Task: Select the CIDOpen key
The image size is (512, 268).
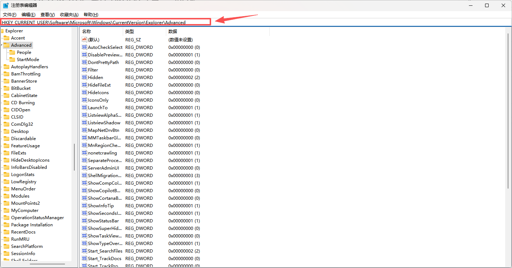Action: (x=20, y=110)
